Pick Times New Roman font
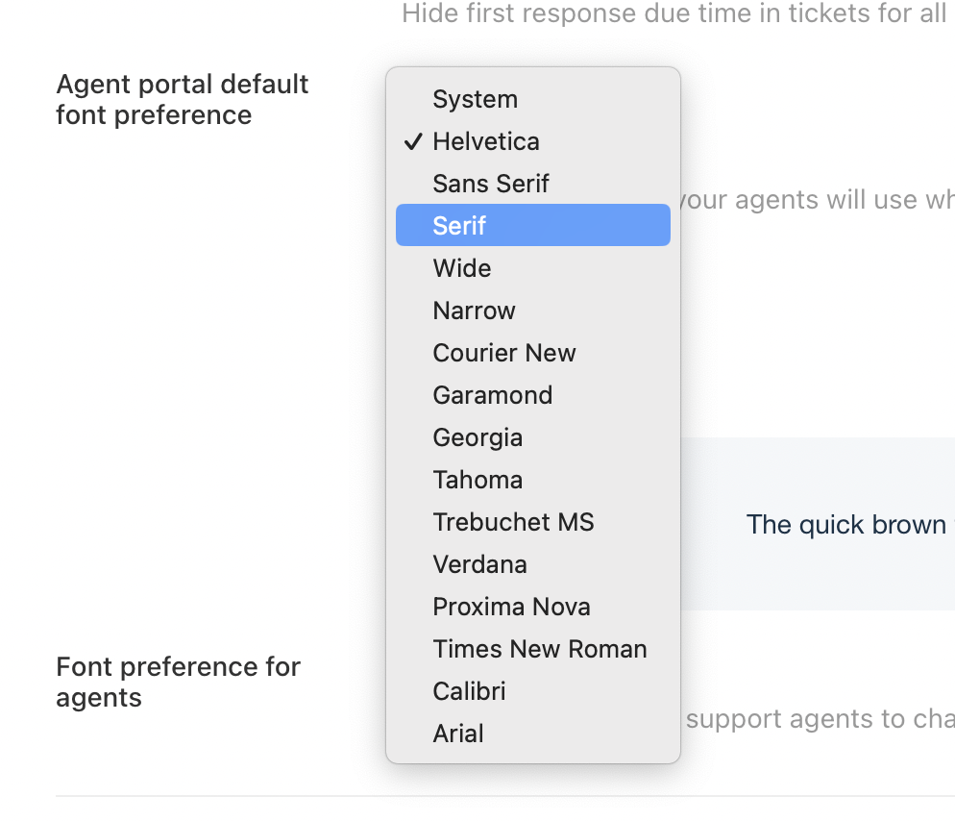The image size is (955, 821). [540, 649]
